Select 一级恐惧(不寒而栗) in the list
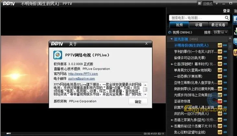237x136 pixels. point(188,76)
